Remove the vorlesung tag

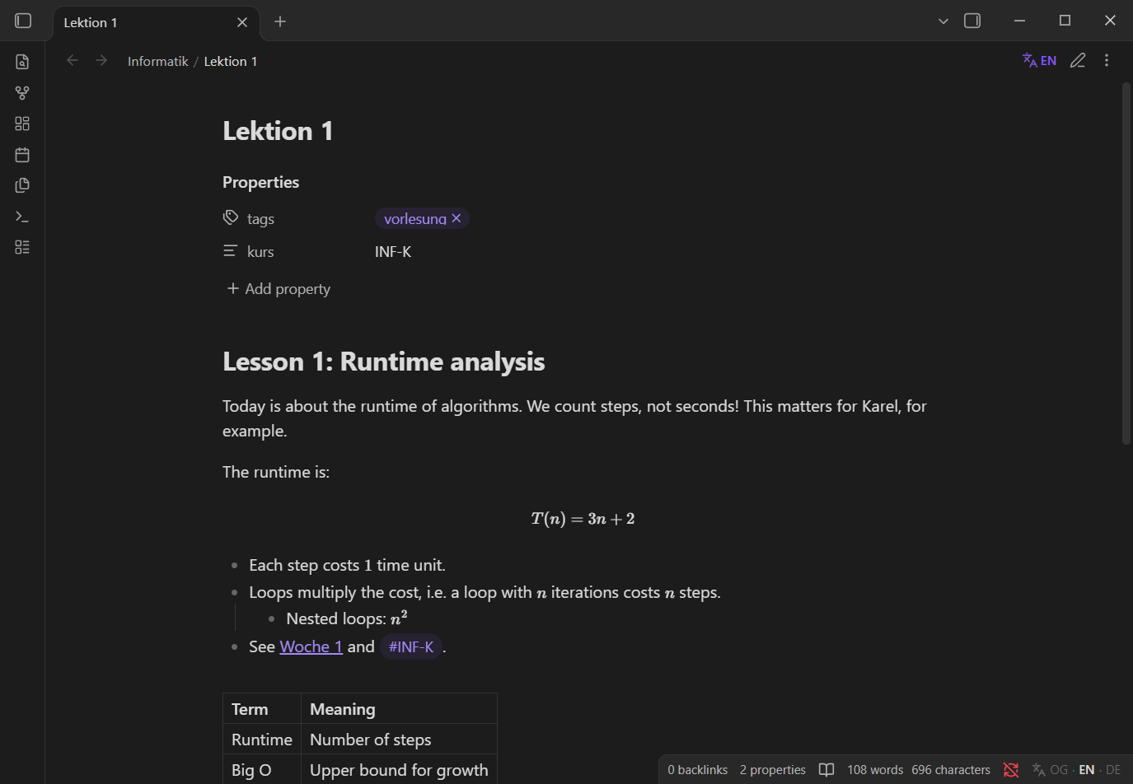coord(456,218)
